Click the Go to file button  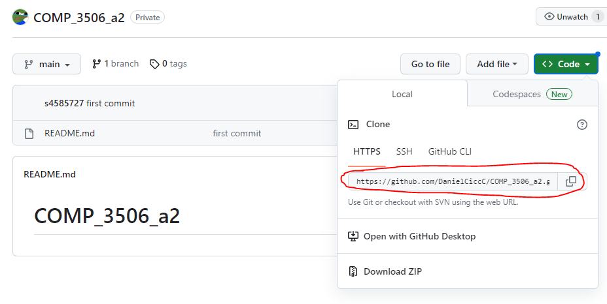coord(430,64)
